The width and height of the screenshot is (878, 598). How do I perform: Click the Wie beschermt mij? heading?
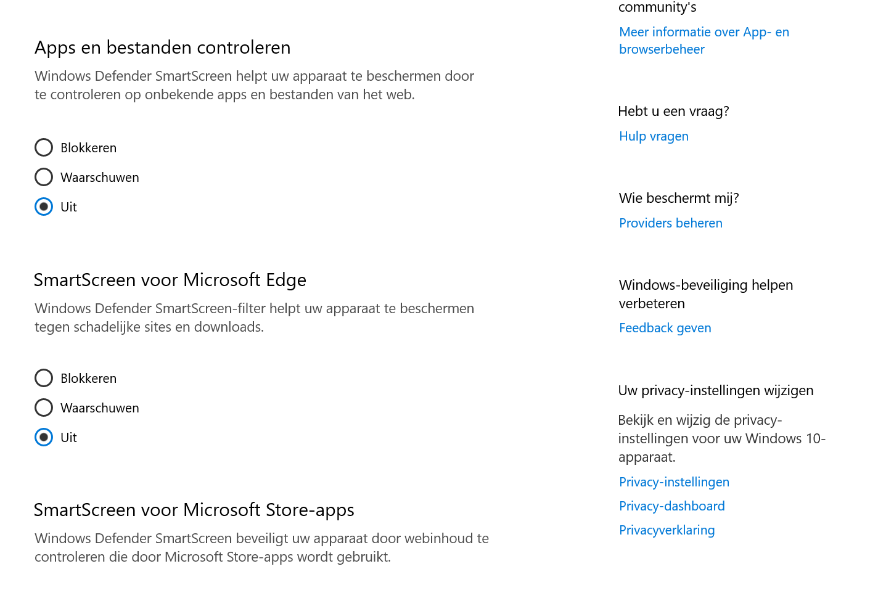[x=678, y=199]
